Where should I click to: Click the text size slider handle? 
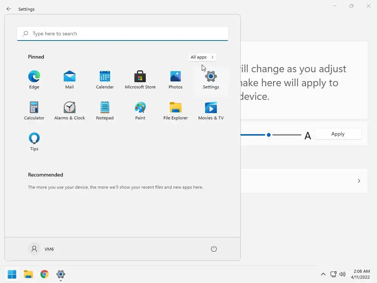tap(269, 135)
